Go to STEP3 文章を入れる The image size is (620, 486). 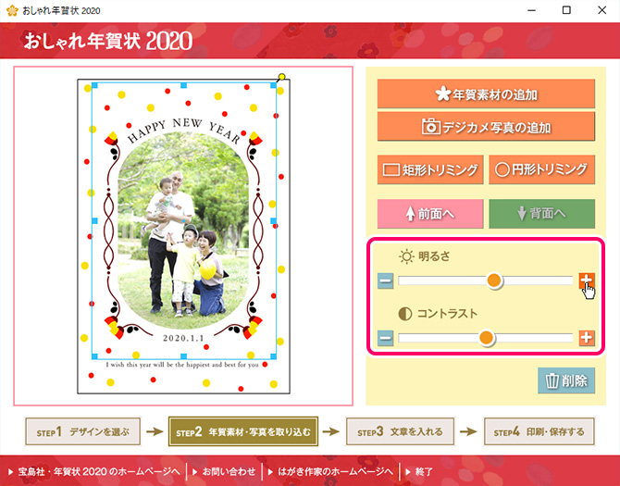tap(400, 431)
